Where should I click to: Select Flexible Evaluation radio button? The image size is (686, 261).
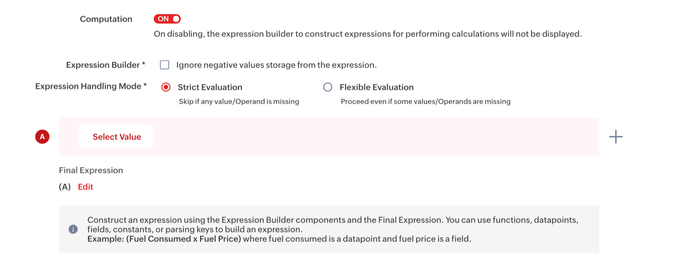tap(327, 87)
